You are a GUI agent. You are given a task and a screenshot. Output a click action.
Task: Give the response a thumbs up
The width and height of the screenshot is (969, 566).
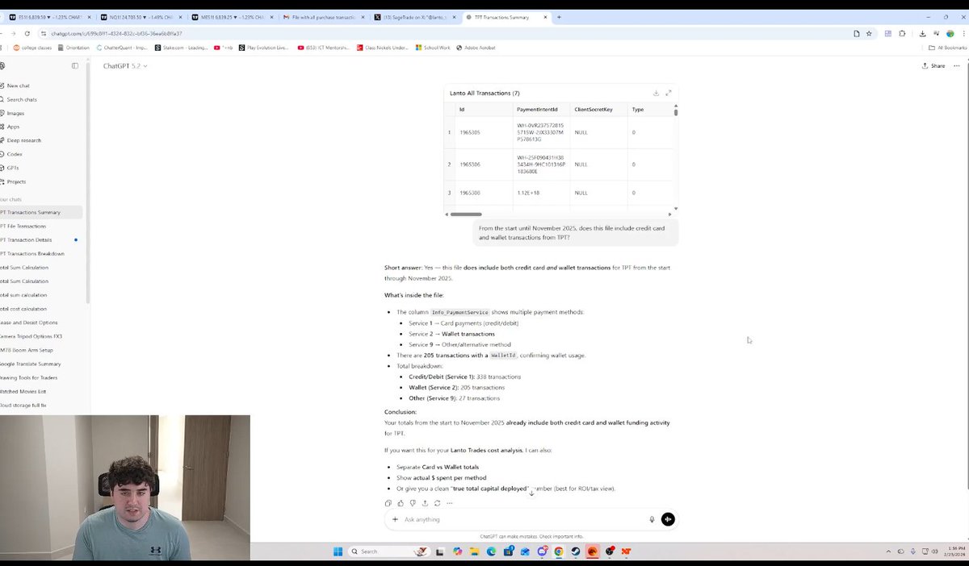tap(401, 503)
